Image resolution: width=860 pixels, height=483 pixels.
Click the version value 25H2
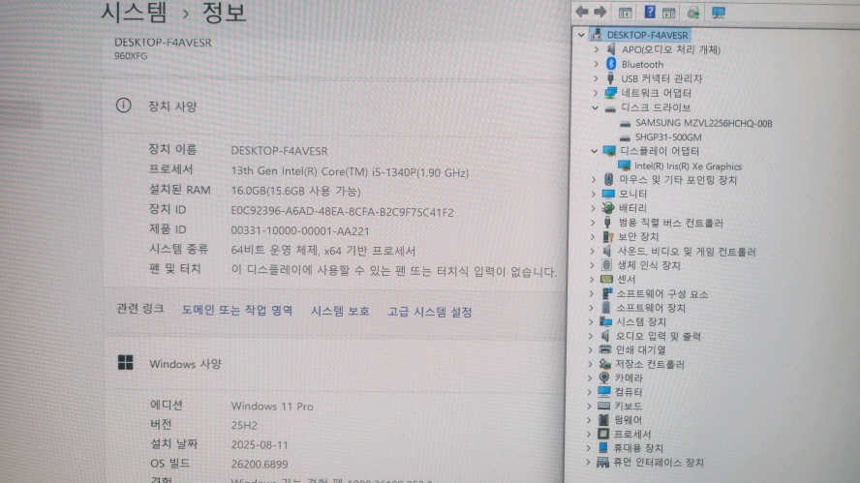pos(244,425)
